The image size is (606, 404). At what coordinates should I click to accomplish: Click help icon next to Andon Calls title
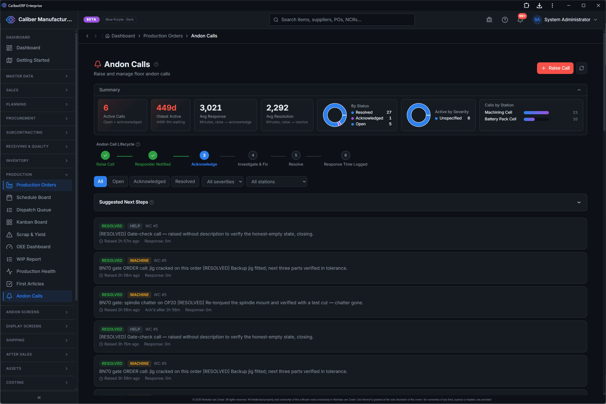click(x=156, y=64)
